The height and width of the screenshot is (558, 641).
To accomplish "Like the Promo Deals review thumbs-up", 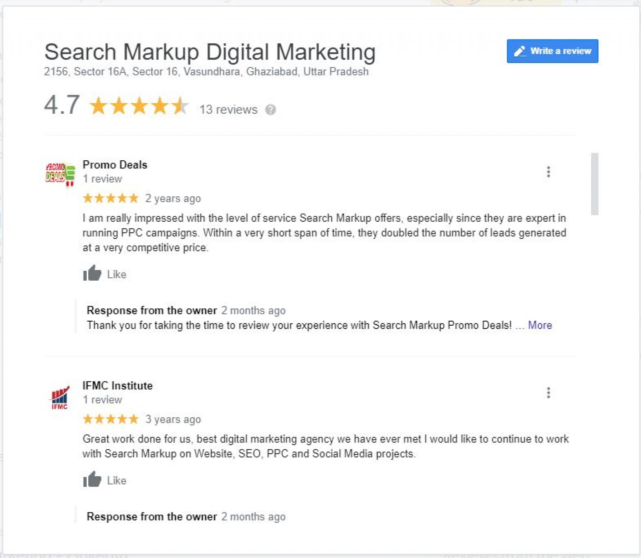I will (92, 273).
